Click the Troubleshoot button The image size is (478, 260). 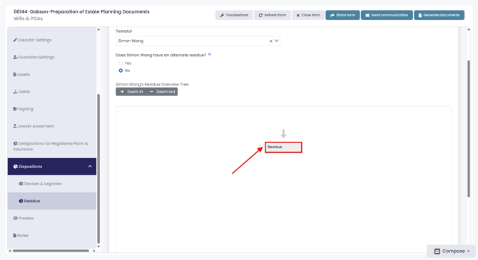coord(234,15)
